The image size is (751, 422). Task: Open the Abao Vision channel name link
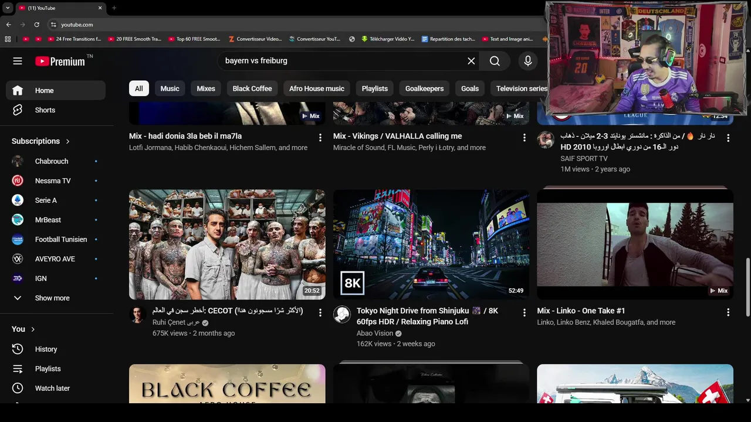pos(375,333)
